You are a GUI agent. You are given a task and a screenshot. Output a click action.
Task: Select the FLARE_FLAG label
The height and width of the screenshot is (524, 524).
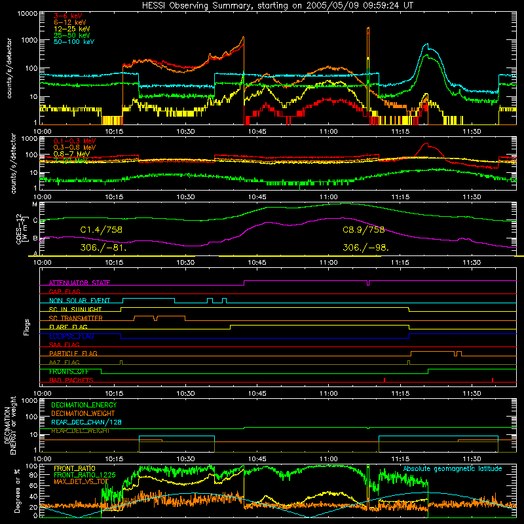(x=68, y=327)
